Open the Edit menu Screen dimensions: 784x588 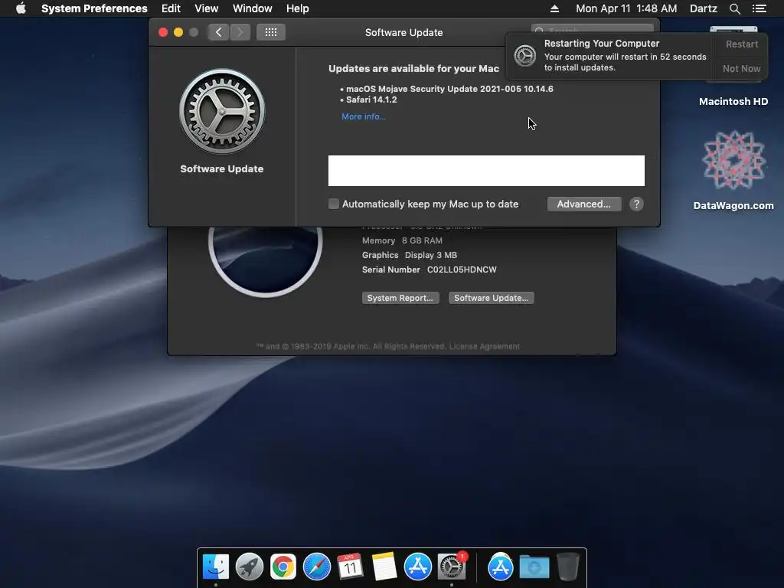[x=171, y=8]
